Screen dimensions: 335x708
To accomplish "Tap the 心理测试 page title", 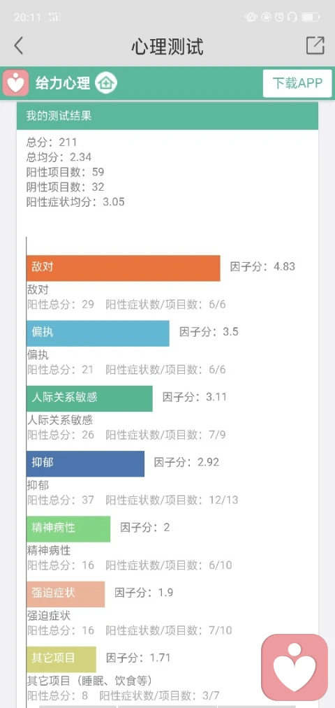I will point(167,47).
